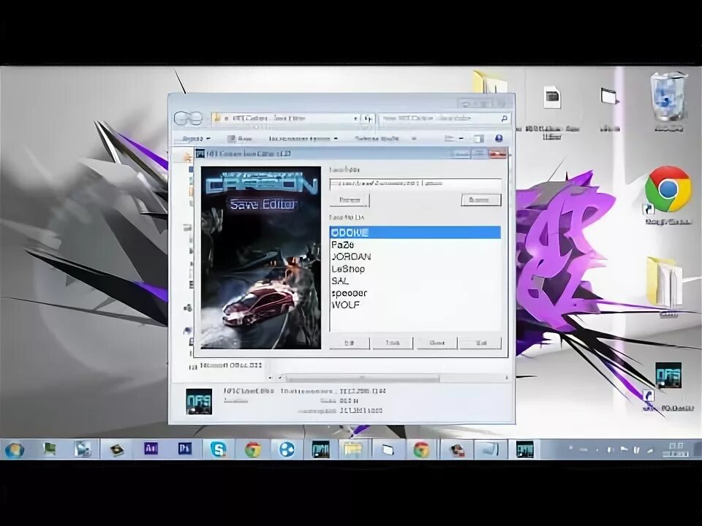The width and height of the screenshot is (702, 526).
Task: Click the Chrome taskbar icon beside Skype
Action: coord(252,449)
